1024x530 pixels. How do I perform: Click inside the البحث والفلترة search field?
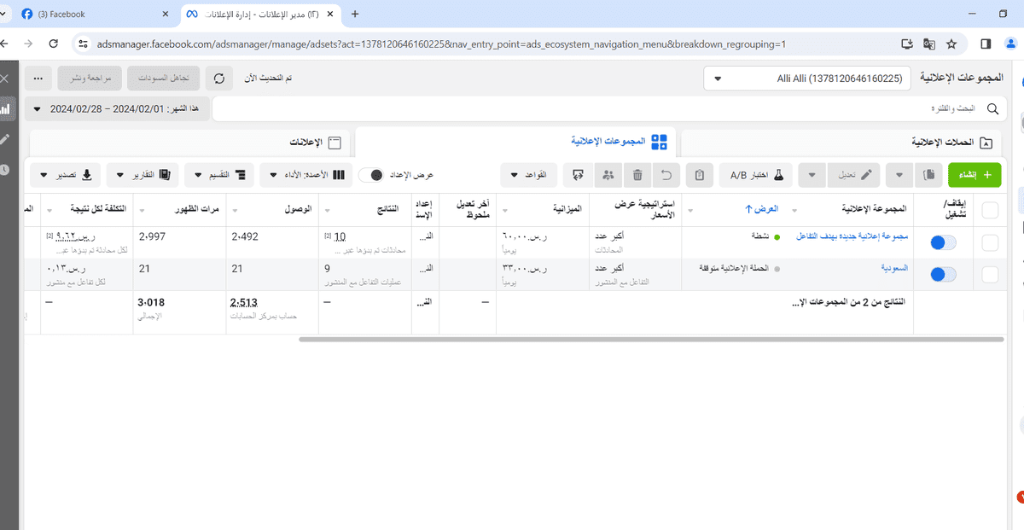click(922, 108)
